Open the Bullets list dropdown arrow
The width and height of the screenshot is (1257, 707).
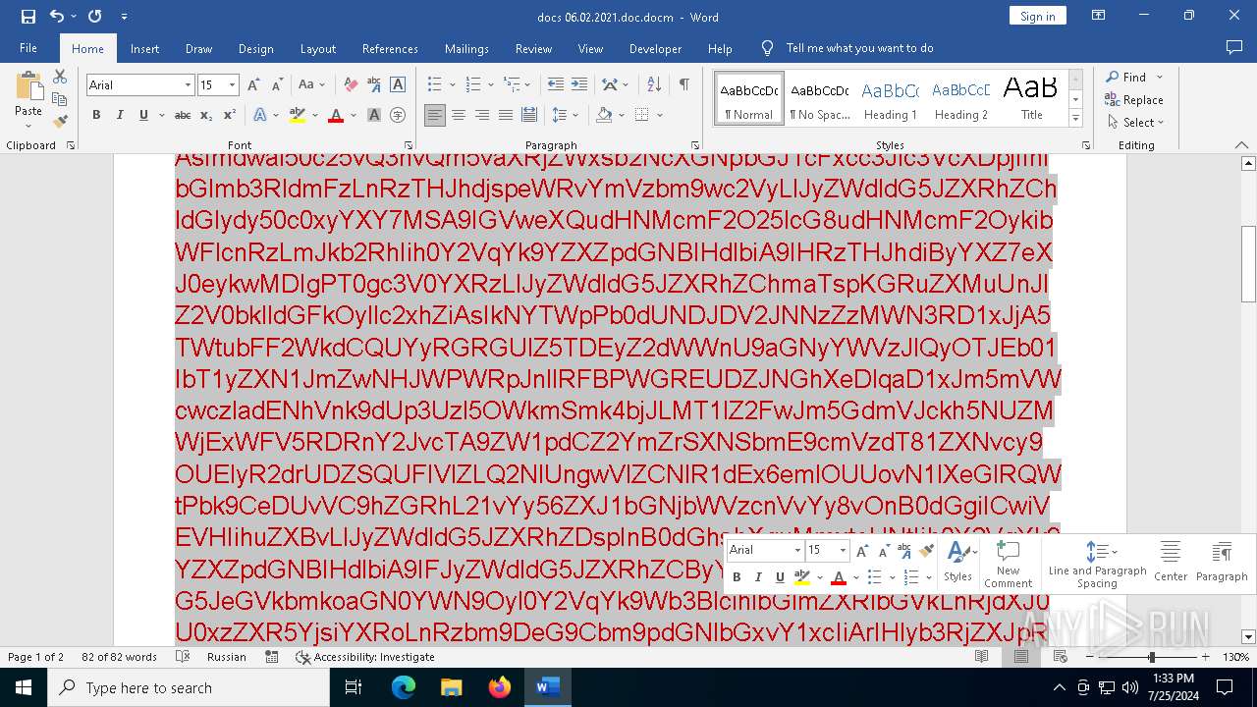point(453,85)
